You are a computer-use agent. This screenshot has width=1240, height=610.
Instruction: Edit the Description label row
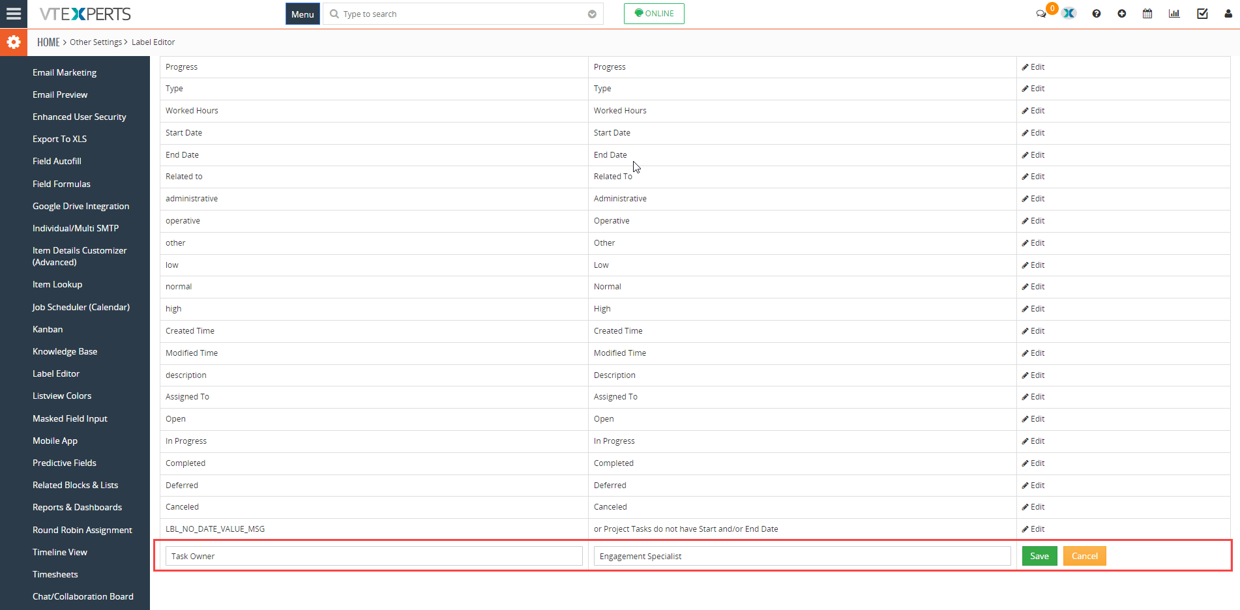pyautogui.click(x=1033, y=375)
